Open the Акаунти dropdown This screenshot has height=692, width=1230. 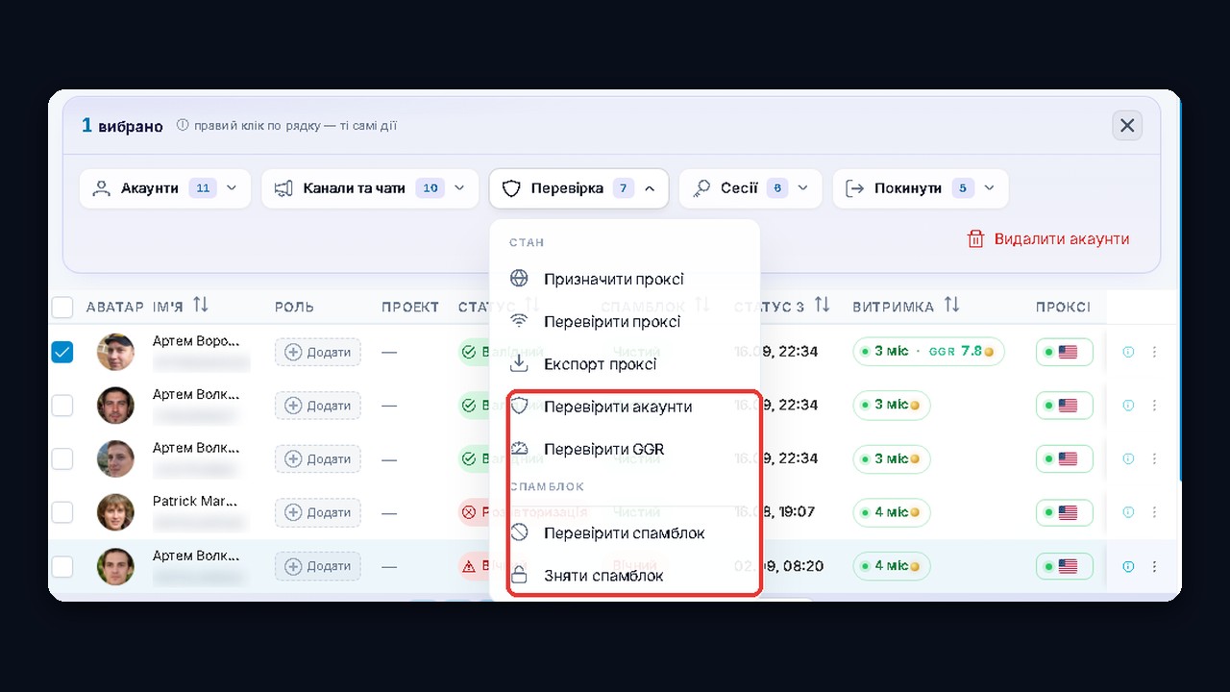[x=165, y=188]
